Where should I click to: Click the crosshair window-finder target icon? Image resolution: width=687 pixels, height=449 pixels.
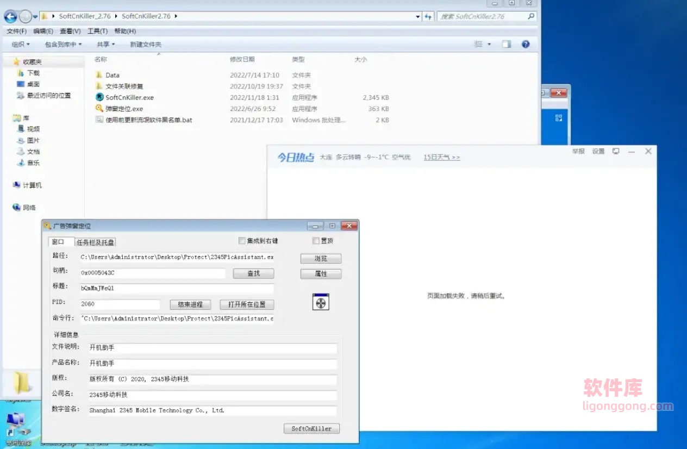[x=321, y=302]
